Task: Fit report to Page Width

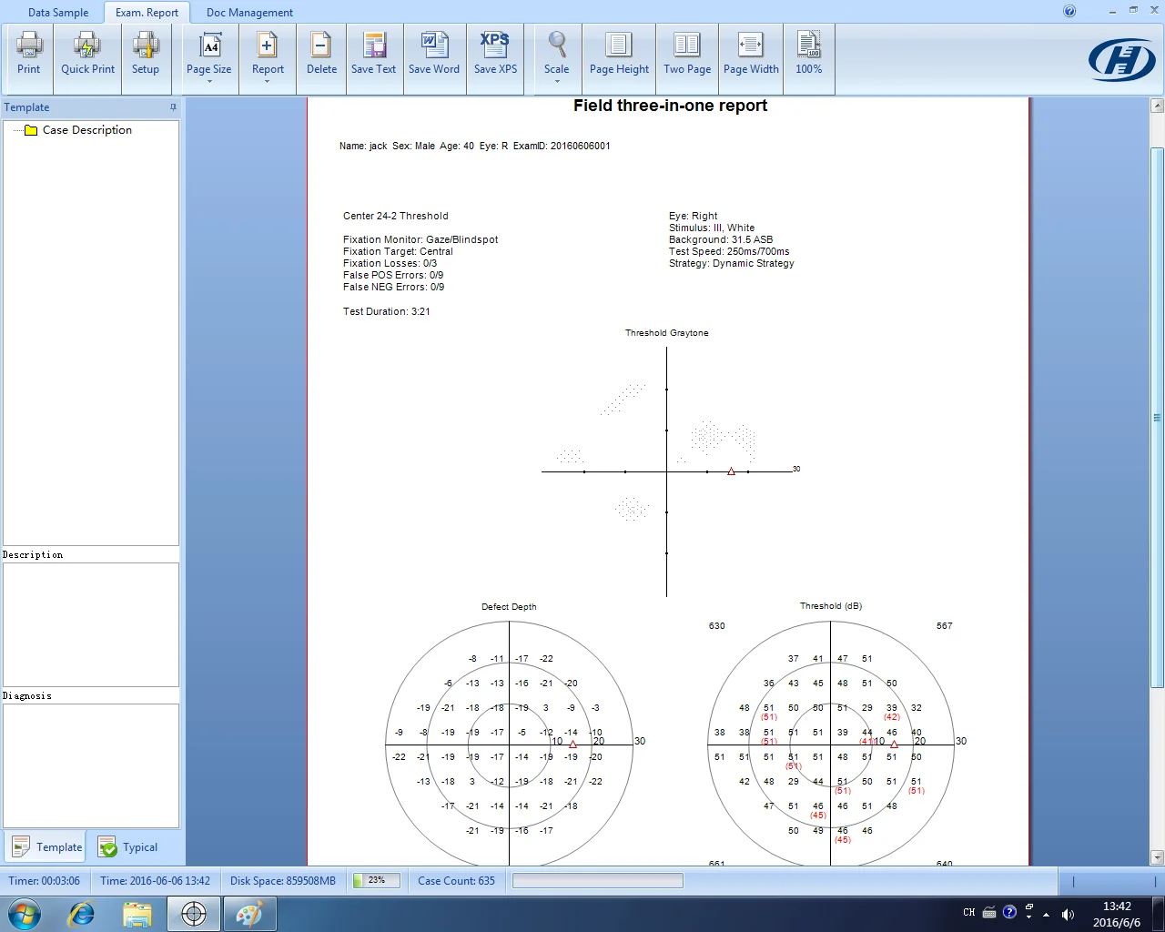Action: click(751, 54)
